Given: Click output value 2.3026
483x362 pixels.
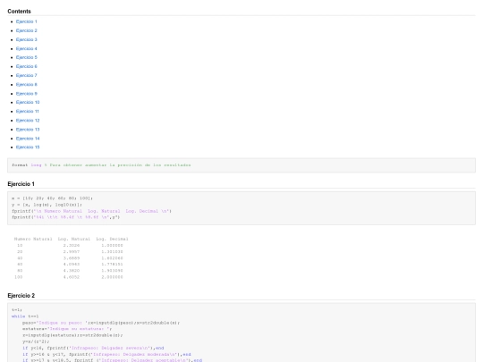Looking at the screenshot, I should [x=72, y=245].
